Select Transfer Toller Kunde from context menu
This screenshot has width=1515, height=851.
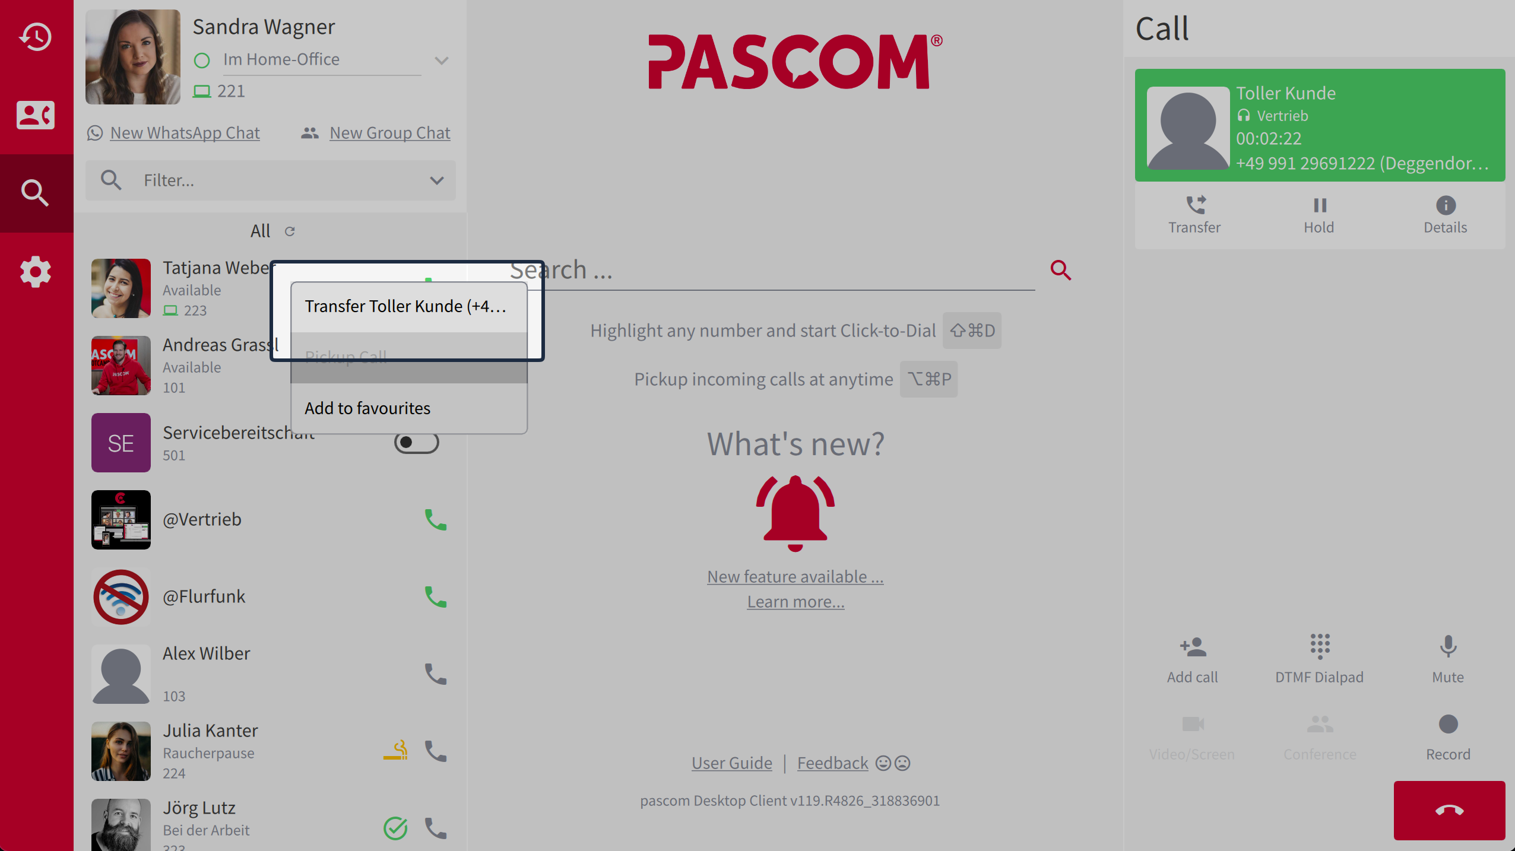click(405, 306)
